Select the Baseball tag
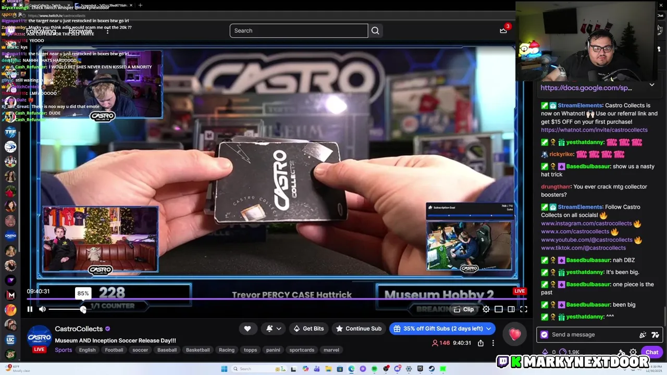Screen dimensions: 667x375 [167, 350]
